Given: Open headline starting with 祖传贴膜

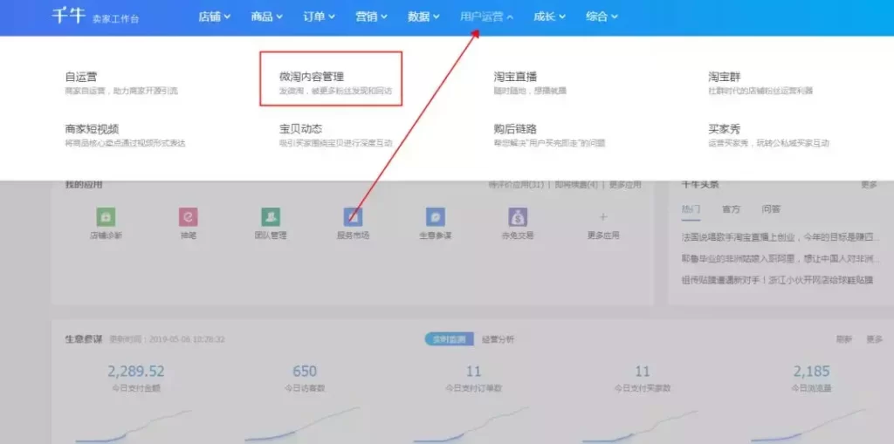Looking at the screenshot, I should pyautogui.click(x=777, y=280).
